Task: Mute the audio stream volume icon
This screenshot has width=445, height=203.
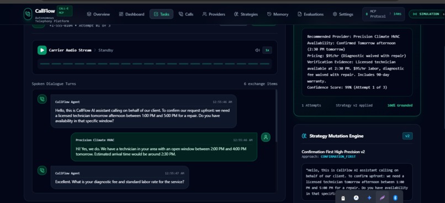Action: [x=257, y=50]
